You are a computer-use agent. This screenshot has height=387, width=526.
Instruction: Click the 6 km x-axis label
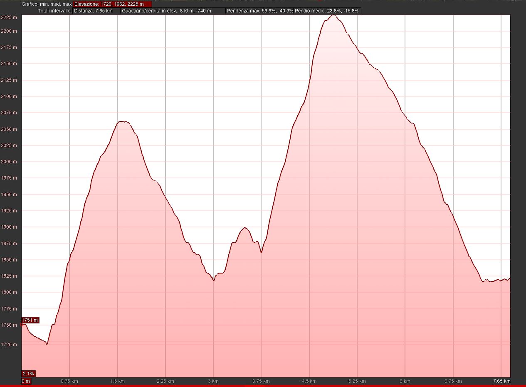[x=405, y=381]
